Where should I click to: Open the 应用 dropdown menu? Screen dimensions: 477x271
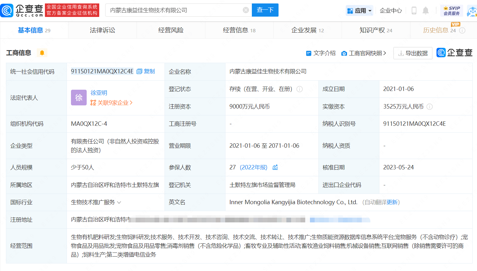pyautogui.click(x=360, y=11)
